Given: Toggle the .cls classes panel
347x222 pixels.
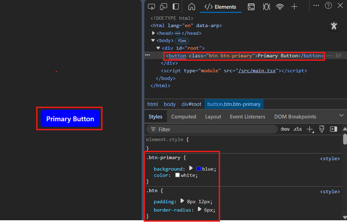Looking at the screenshot, I should tap(297, 129).
